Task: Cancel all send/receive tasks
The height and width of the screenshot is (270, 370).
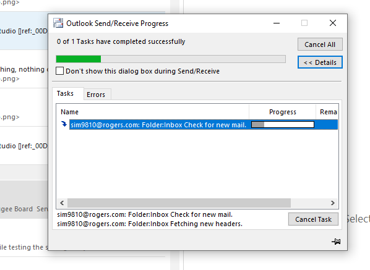Action: 320,44
